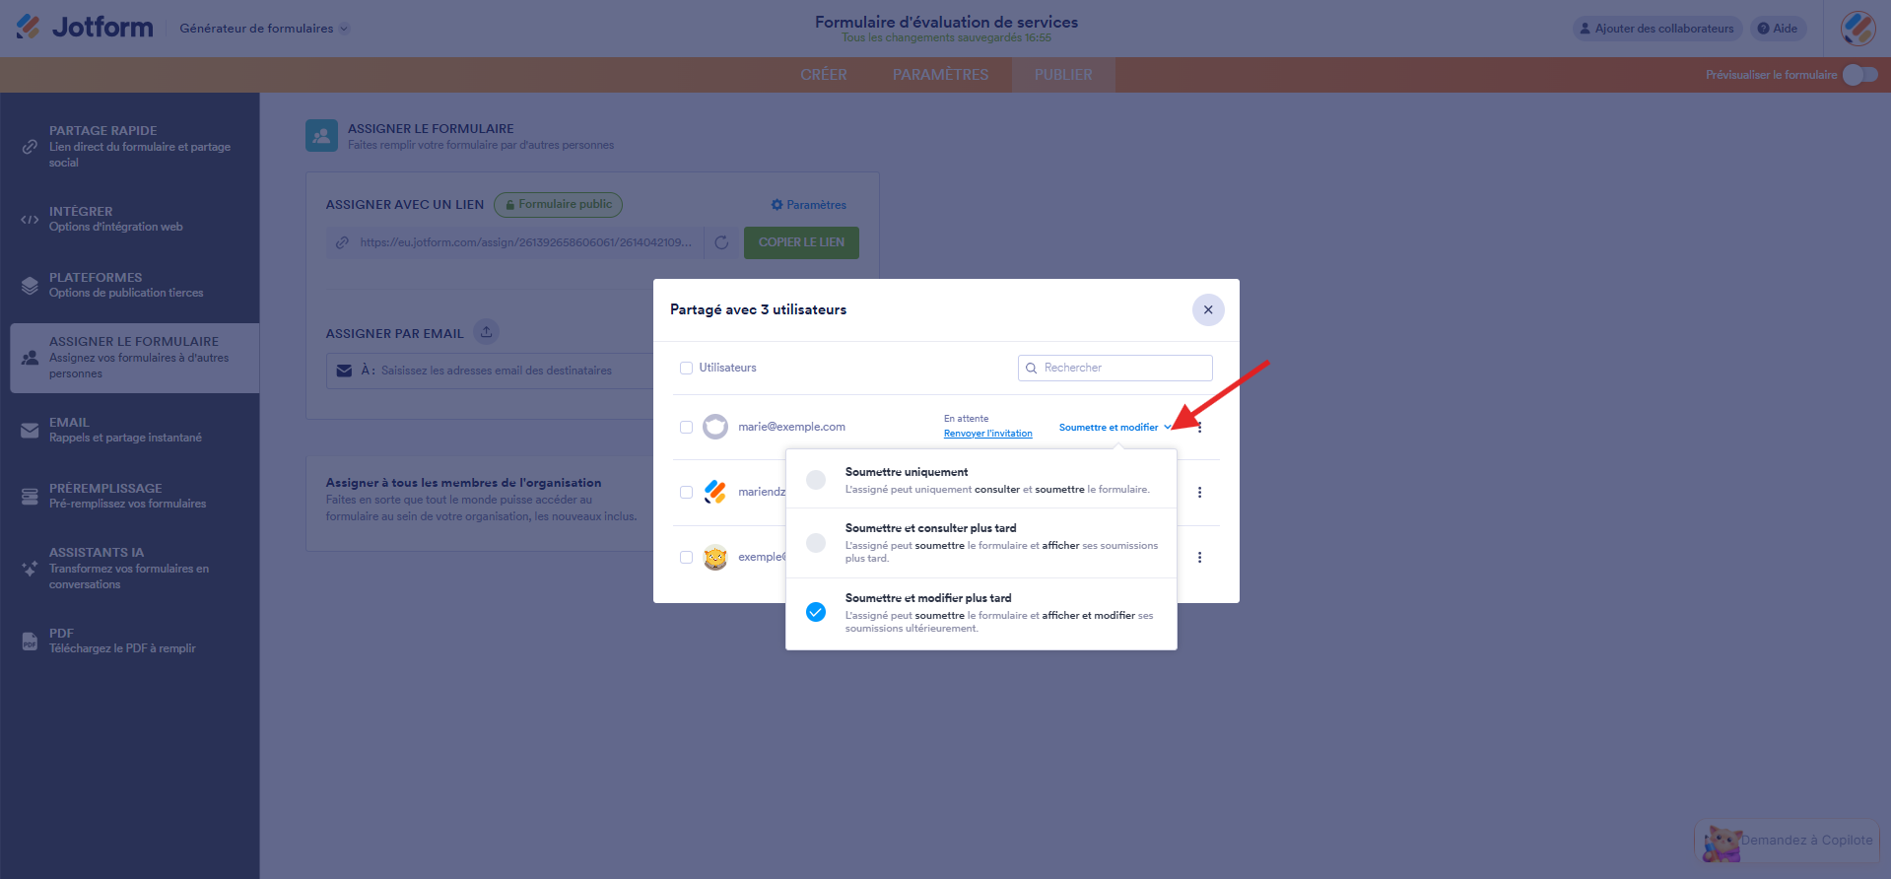Click the assign link URL field

point(515,242)
